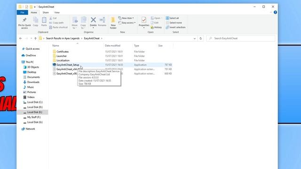The height and width of the screenshot is (169, 301).
Task: Open the Move to ribbon command
Action: (x=75, y=23)
